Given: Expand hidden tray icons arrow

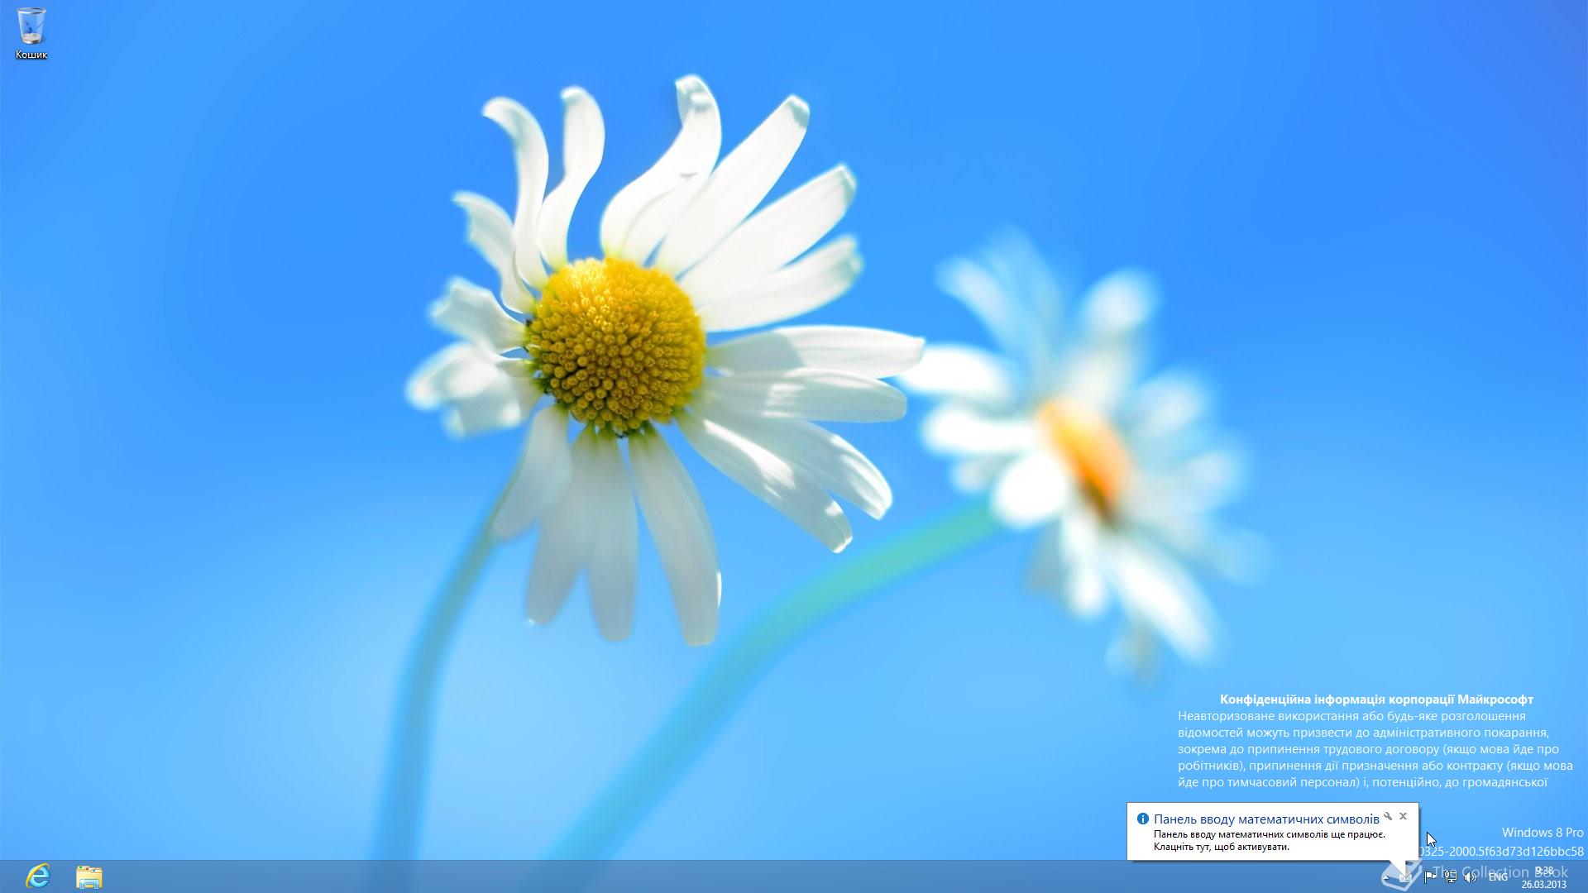Looking at the screenshot, I should click(x=1386, y=878).
